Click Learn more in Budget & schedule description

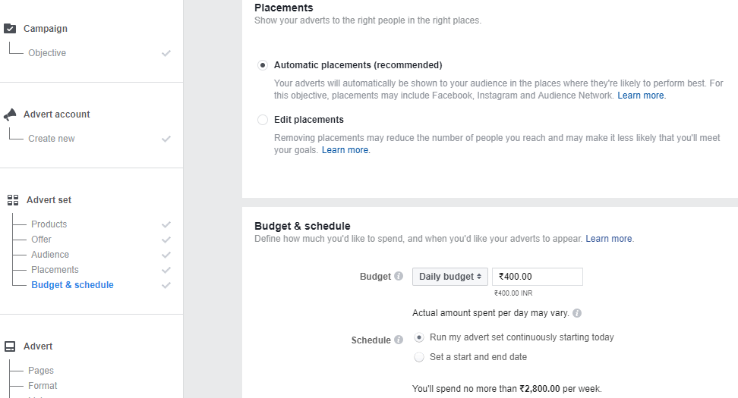609,239
